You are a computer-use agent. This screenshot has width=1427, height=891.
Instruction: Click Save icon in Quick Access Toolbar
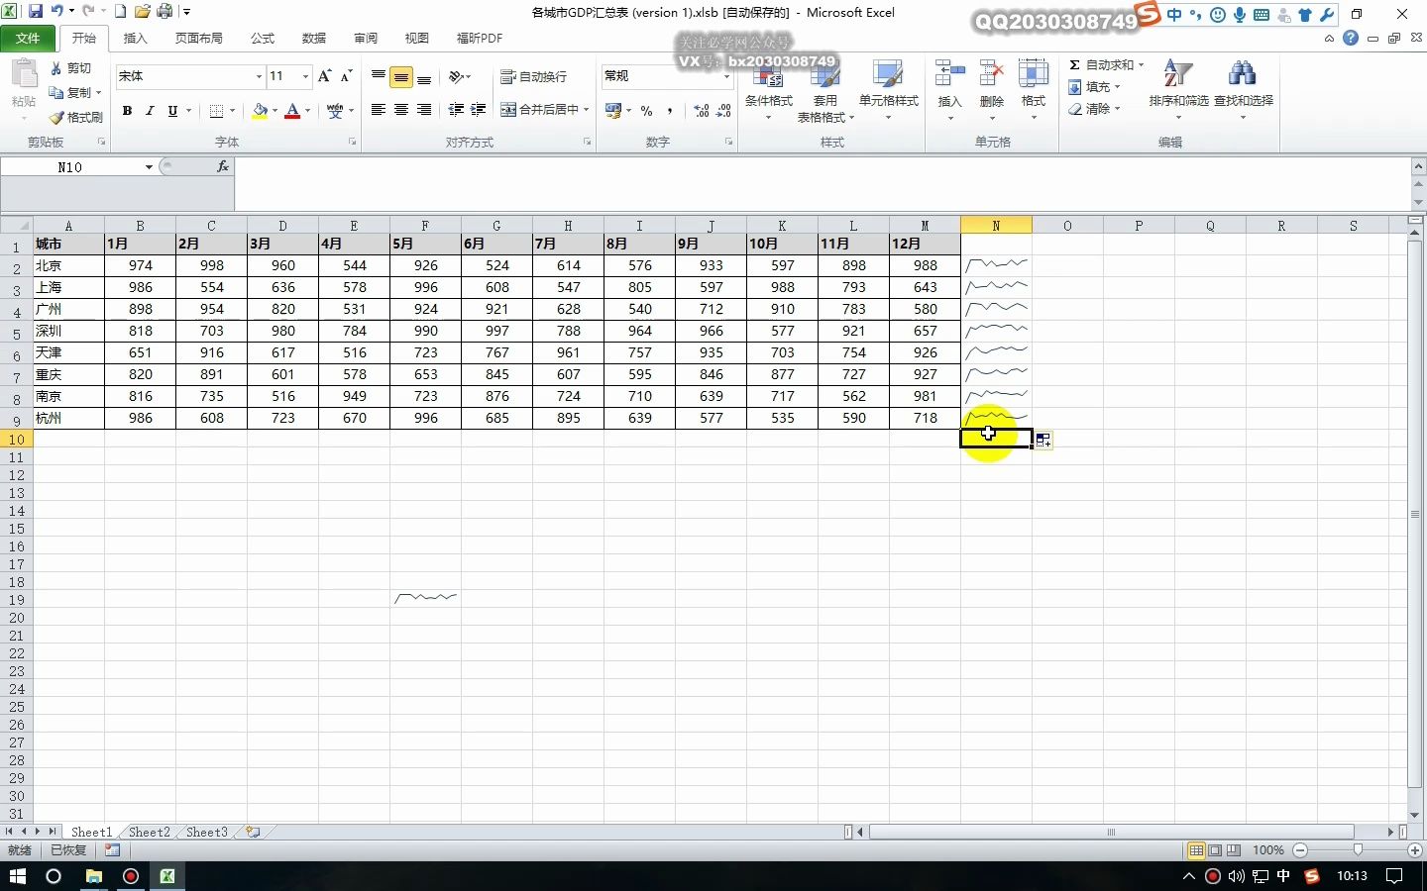[36, 12]
